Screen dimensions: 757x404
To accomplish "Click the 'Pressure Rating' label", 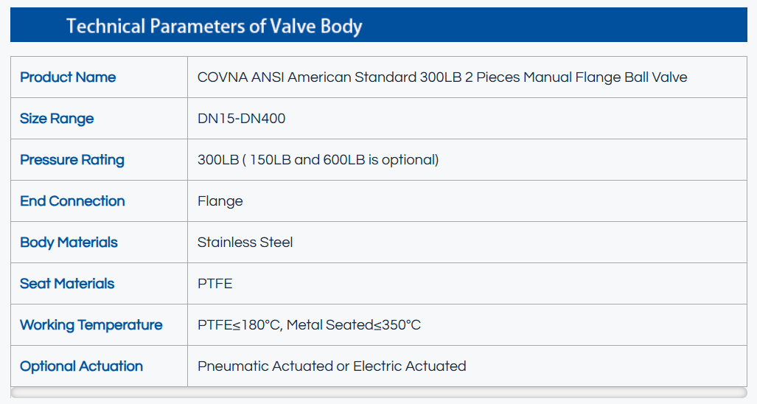I will (72, 160).
